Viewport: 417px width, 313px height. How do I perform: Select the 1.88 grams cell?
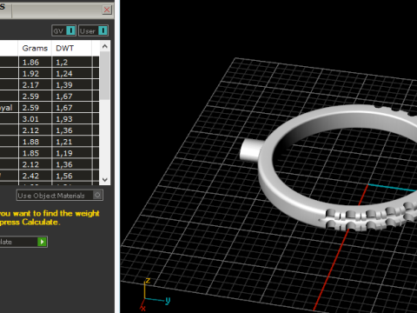[x=35, y=142]
